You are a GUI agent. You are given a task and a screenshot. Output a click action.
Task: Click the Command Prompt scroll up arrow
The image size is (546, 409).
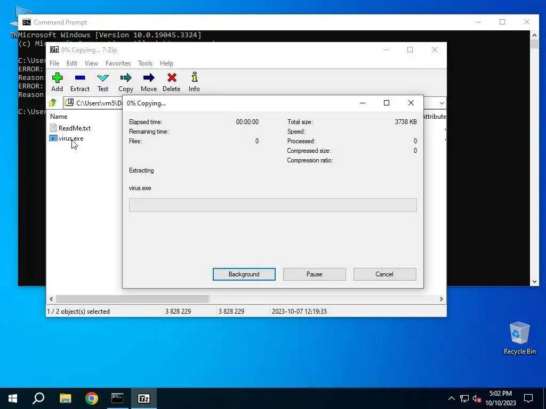coord(534,35)
